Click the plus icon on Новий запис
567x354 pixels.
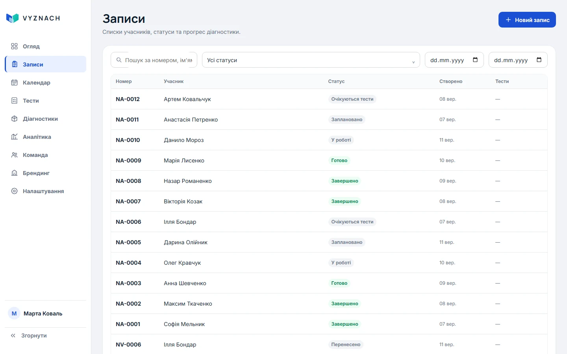point(508,20)
